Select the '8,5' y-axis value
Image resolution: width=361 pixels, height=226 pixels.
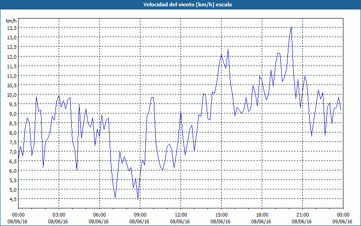13,123
